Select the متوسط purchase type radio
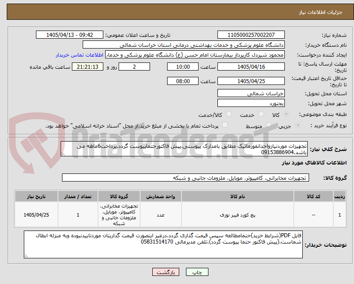The width and height of the screenshot is (354, 284). pos(269,125)
